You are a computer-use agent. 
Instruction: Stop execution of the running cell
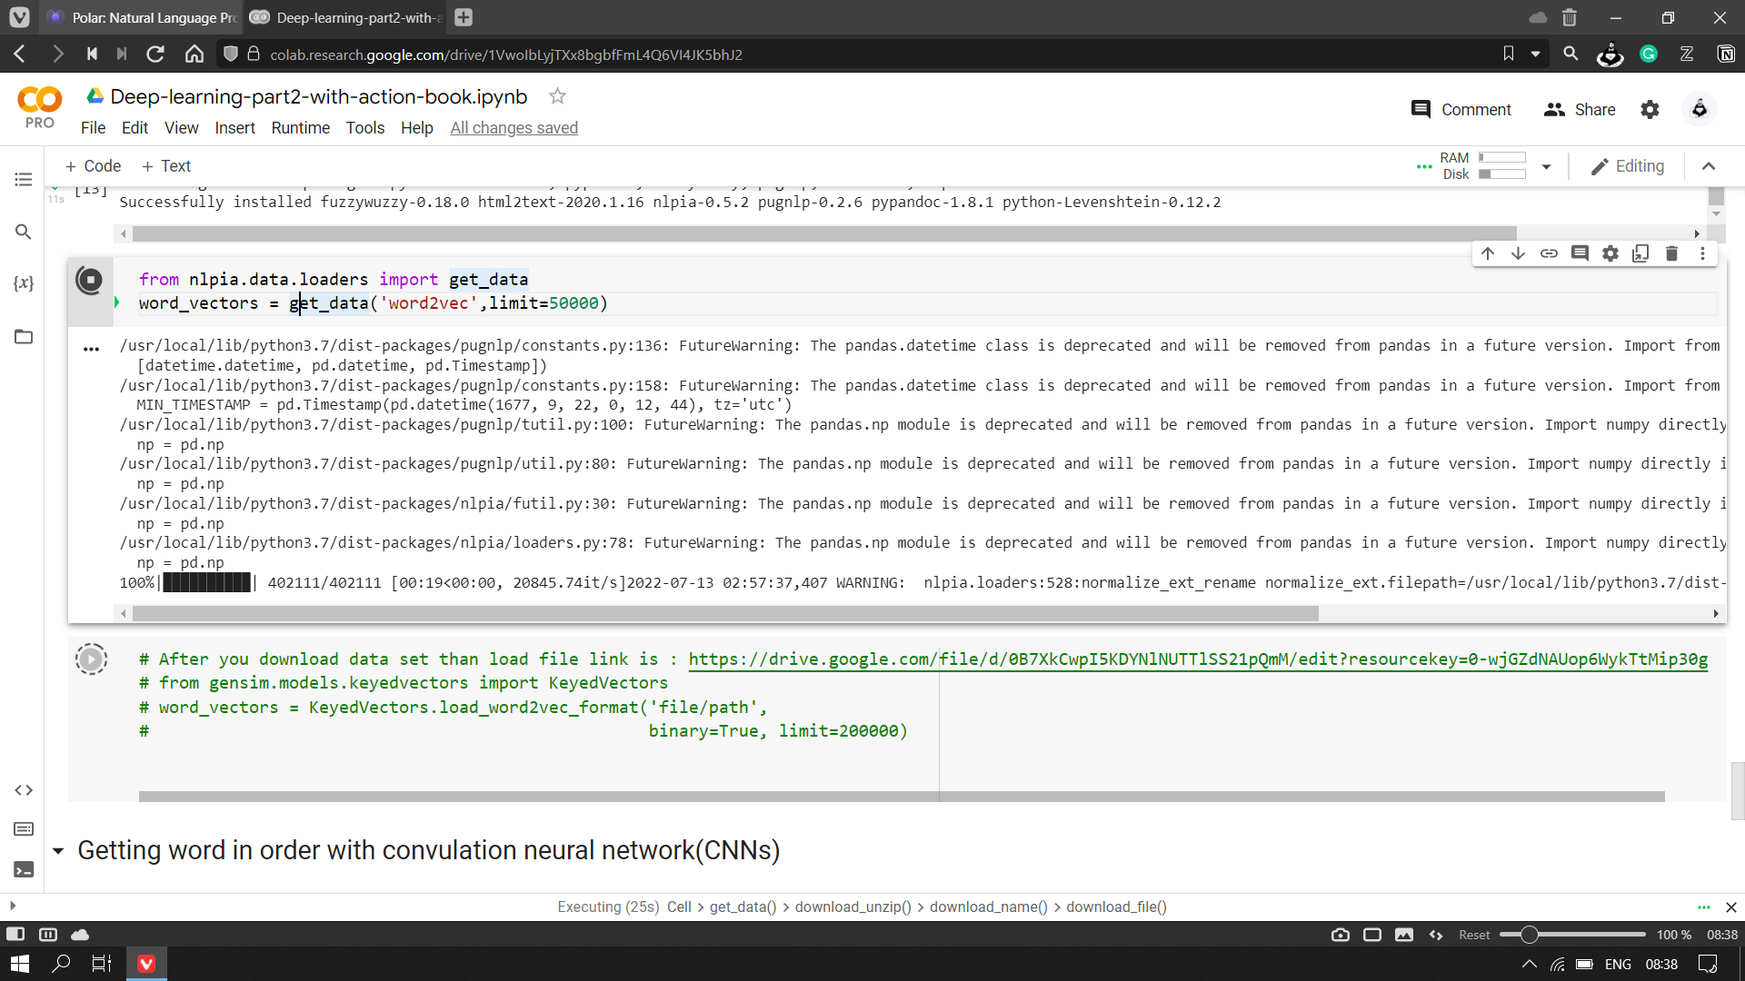pos(90,281)
